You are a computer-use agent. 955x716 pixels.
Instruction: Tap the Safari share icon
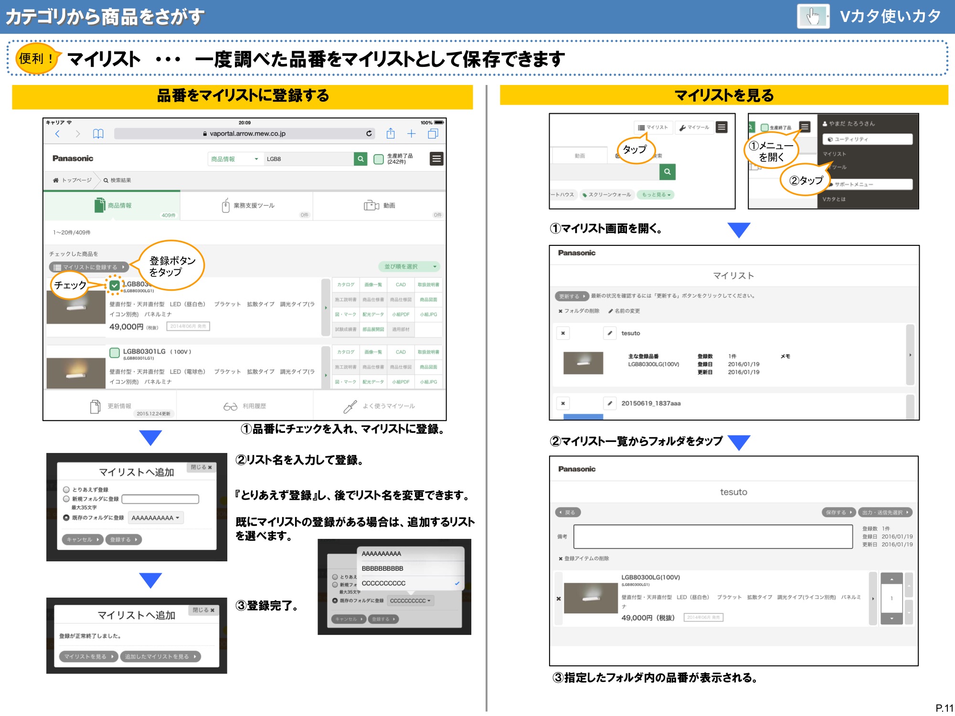pyautogui.click(x=391, y=134)
